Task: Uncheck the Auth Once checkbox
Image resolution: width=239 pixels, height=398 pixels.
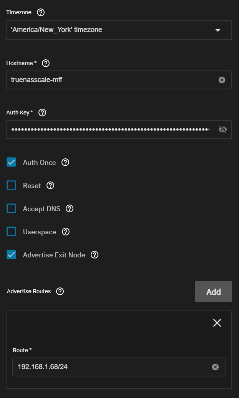Action: tap(12, 162)
